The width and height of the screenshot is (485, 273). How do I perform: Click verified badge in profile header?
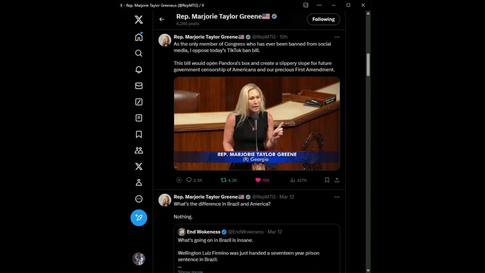pyautogui.click(x=274, y=16)
